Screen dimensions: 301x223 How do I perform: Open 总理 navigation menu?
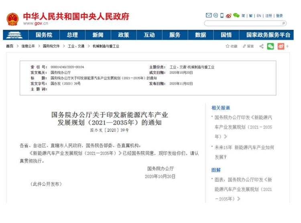[72, 35]
